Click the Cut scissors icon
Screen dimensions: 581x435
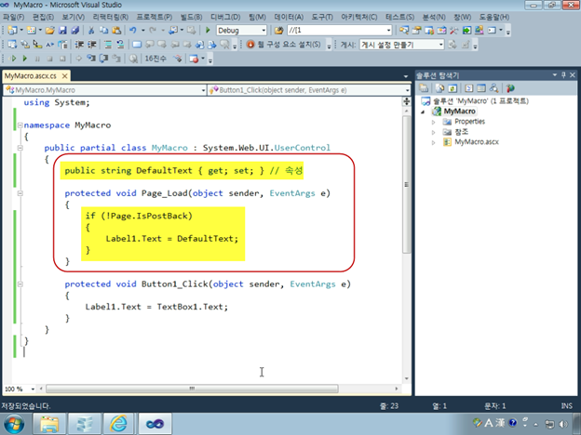pos(91,31)
